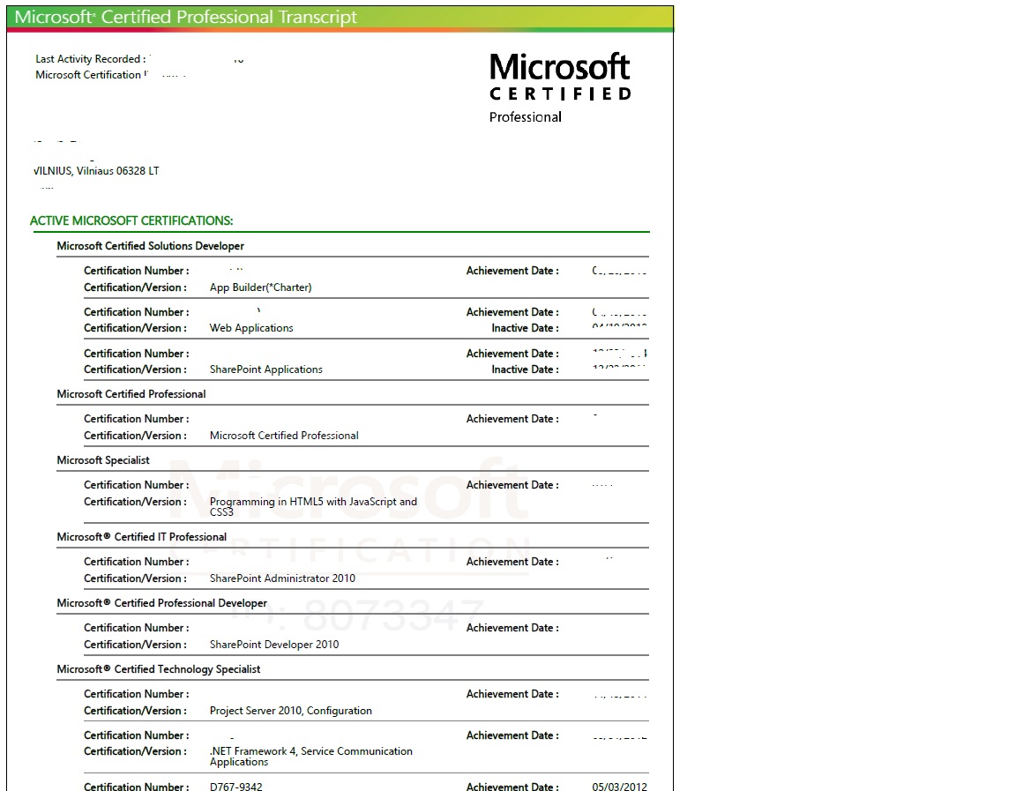This screenshot has width=1016, height=791.
Task: Click the App Builder(*Charter) certification entry
Action: pyautogui.click(x=260, y=287)
